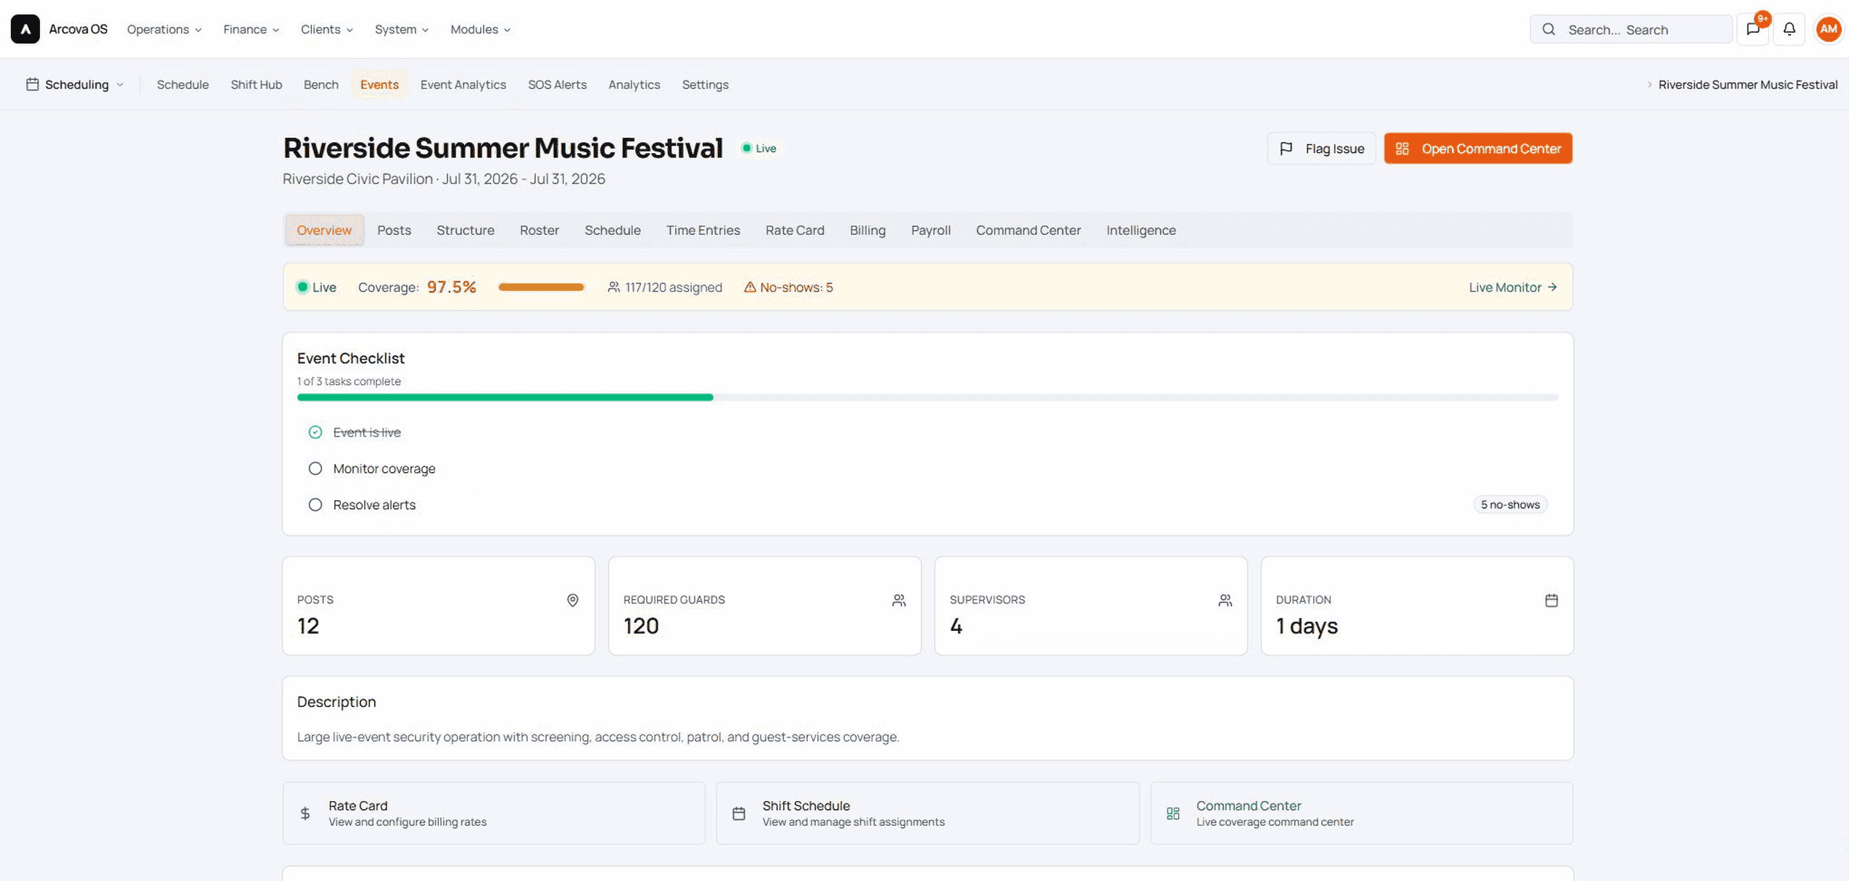Click the breadcrumb chevron before Riverside Summer Music Festival
Viewport: 1849px width, 881px height.
(1649, 85)
